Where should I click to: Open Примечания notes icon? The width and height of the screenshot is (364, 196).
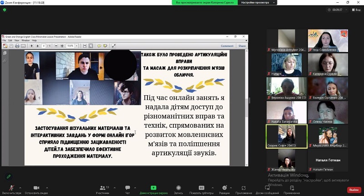pyautogui.click(x=292, y=188)
